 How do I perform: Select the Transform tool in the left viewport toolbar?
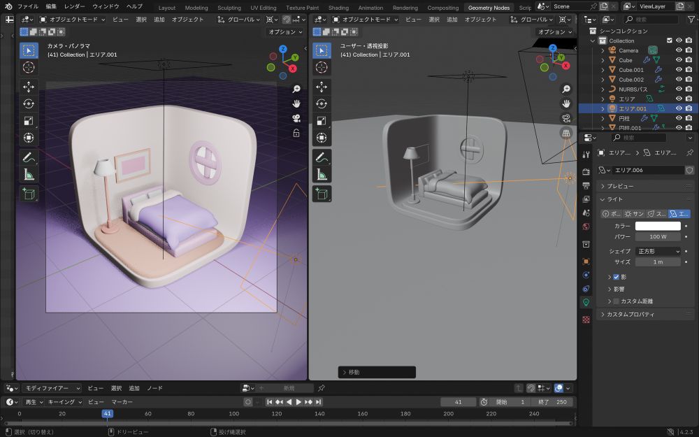pyautogui.click(x=29, y=138)
